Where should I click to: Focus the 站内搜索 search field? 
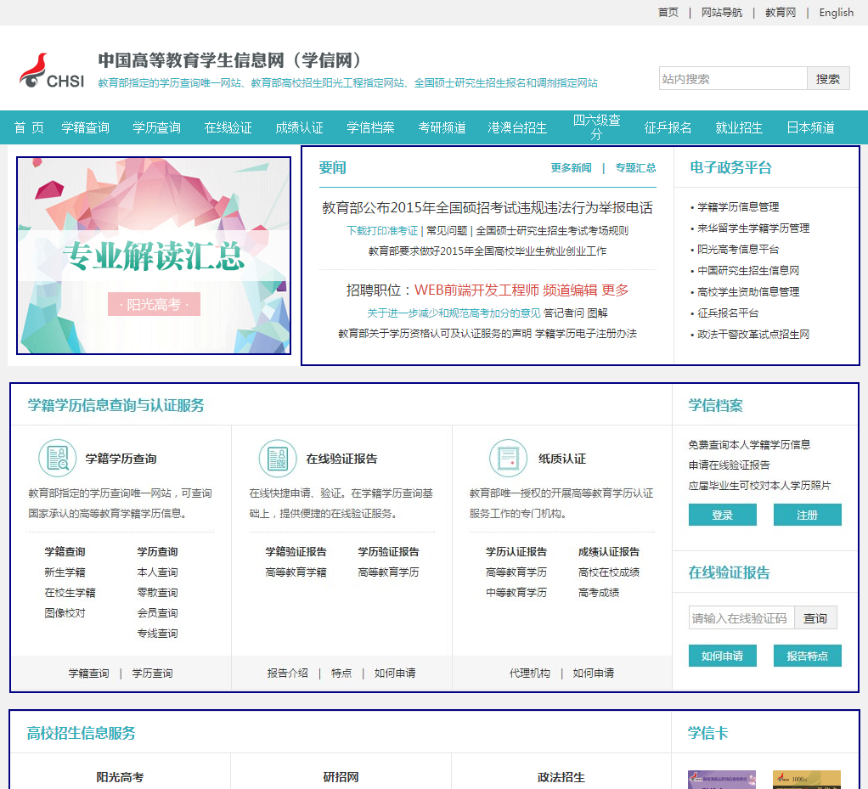733,79
